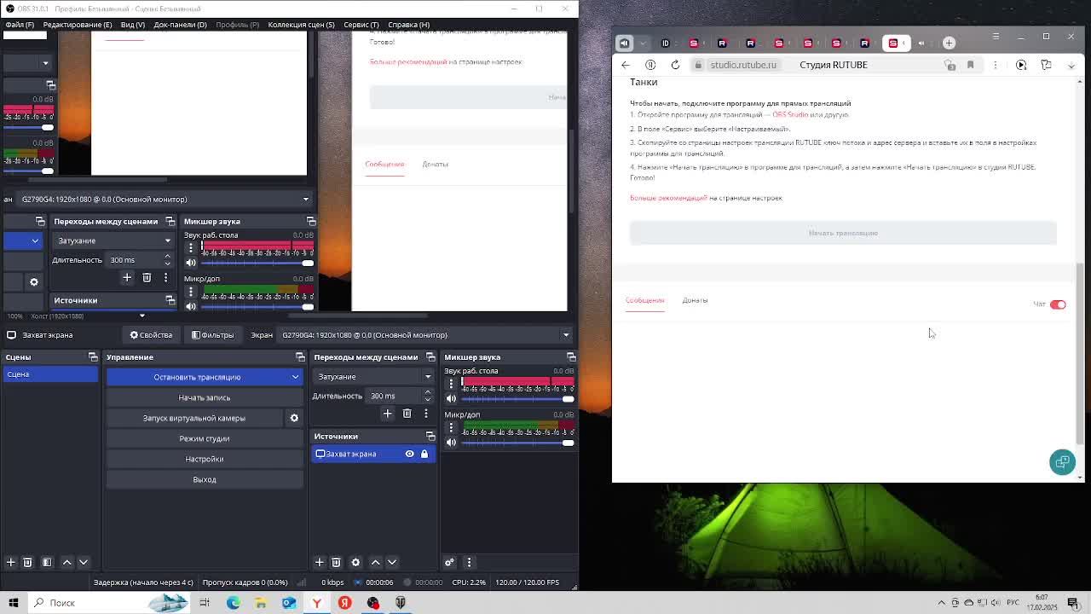Adjust the Микр/доп volume slider
1091x614 pixels.
pos(517,442)
